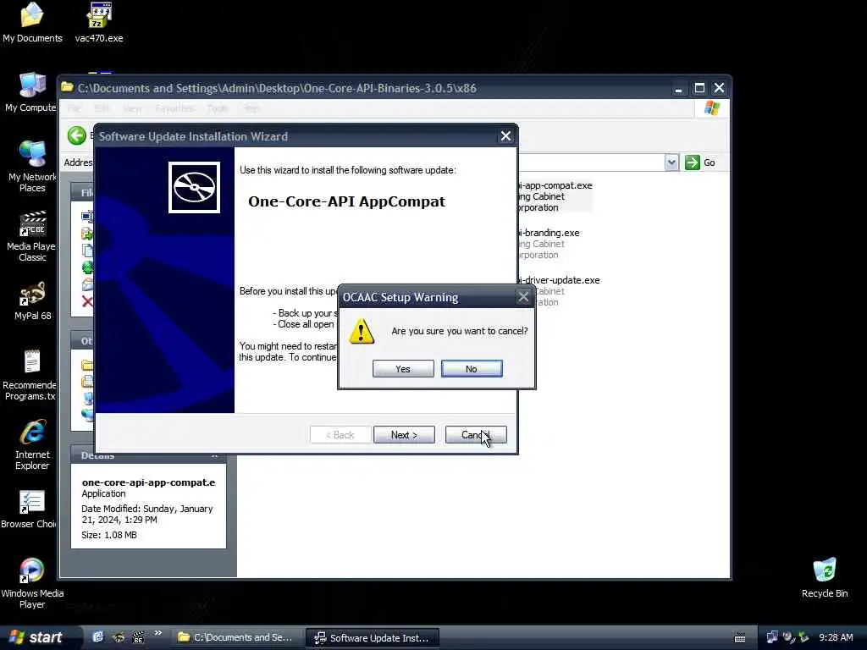
Task: Click the Windows flag logo in Explorer
Action: (712, 108)
